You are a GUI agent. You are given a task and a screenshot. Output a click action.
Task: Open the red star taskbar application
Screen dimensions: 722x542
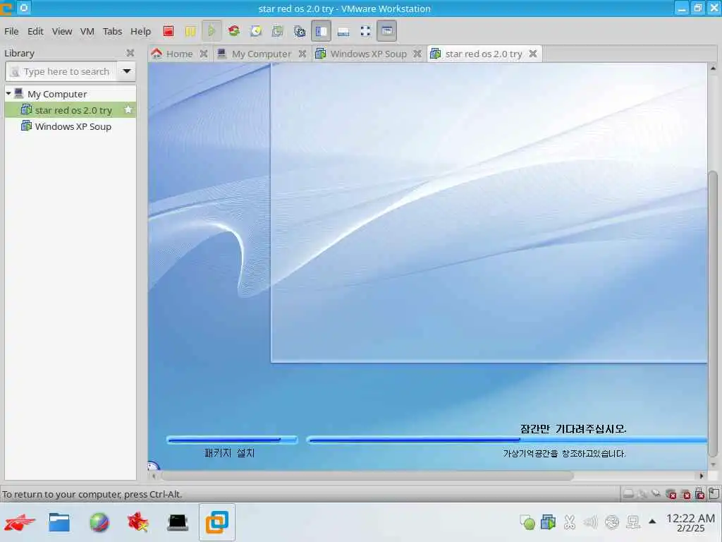138,522
